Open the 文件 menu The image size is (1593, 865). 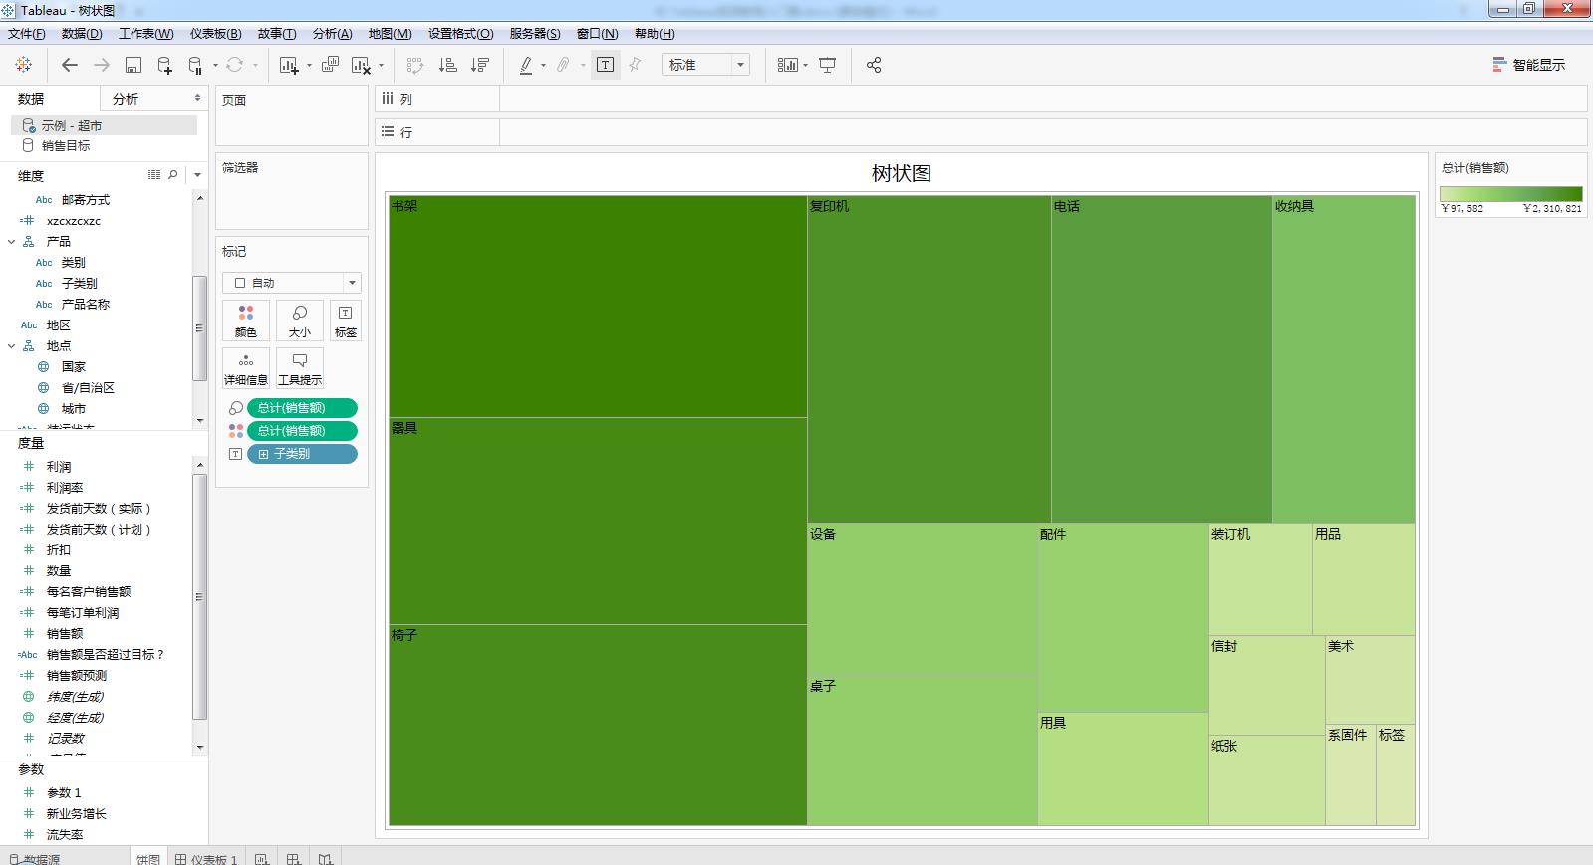click(x=26, y=33)
